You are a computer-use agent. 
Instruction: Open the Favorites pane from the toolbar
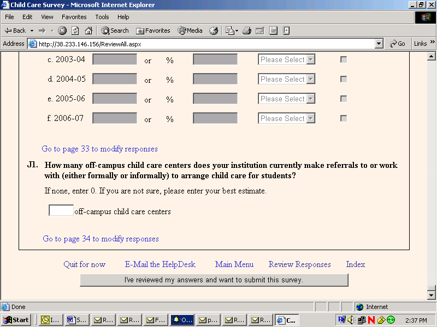point(153,31)
